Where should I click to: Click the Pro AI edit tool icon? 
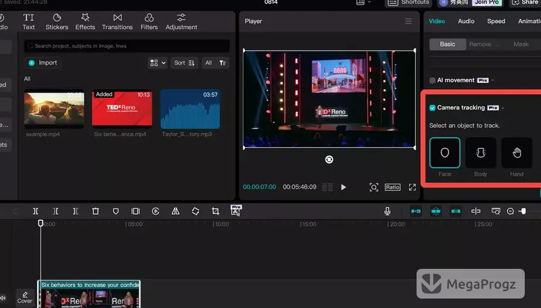[x=235, y=211]
